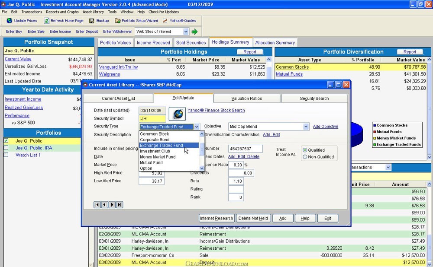Image resolution: width=433 pixels, height=267 pixels.
Task: Click the Backup disk icon
Action: 92,21
